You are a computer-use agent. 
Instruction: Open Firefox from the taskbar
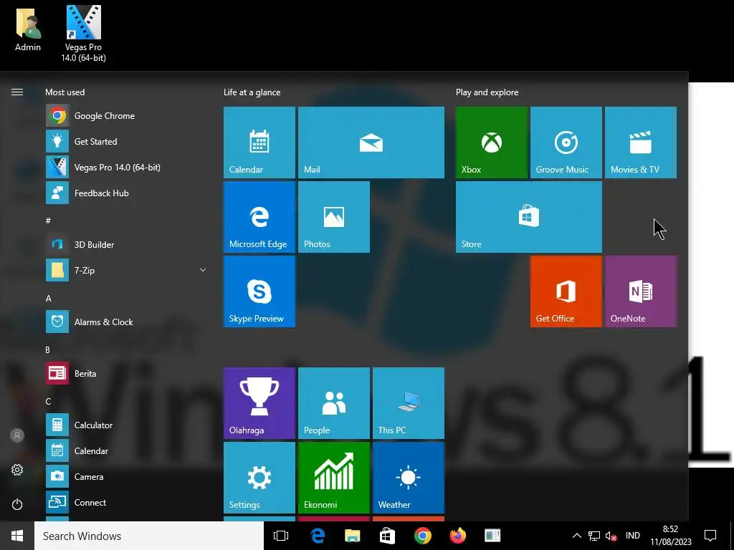[x=458, y=536]
